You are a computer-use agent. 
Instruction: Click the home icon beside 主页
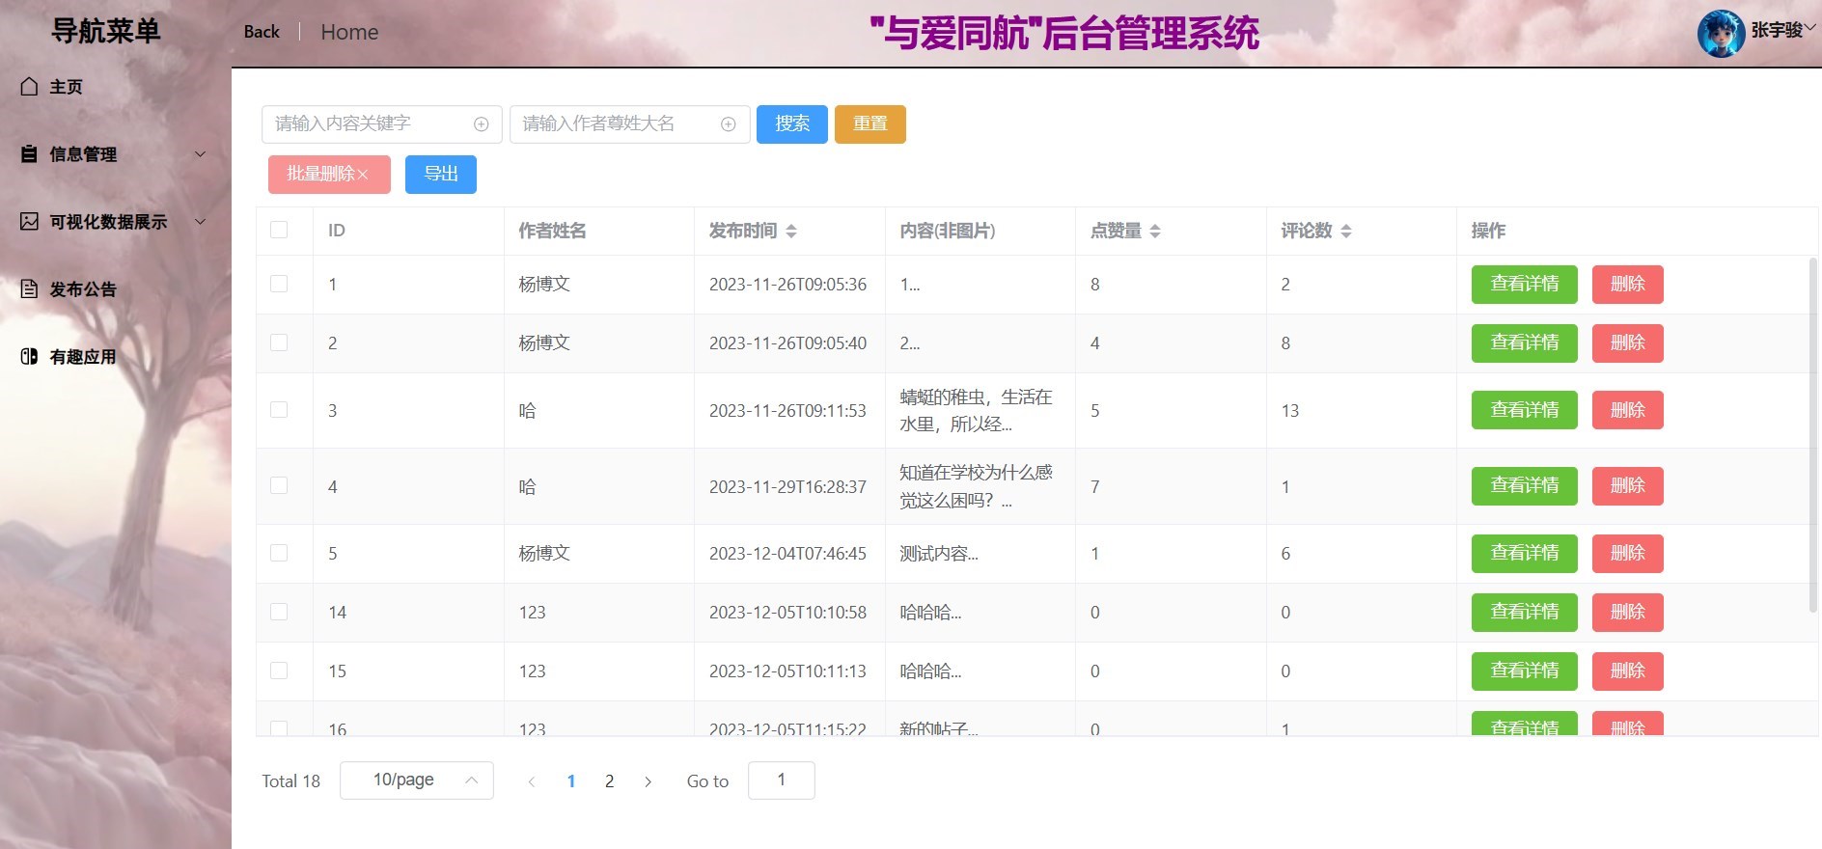click(30, 87)
